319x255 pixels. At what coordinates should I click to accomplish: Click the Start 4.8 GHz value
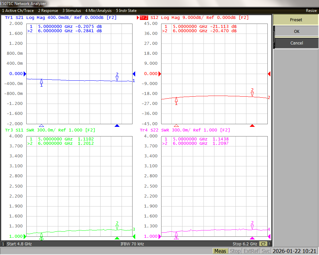click(x=19, y=244)
